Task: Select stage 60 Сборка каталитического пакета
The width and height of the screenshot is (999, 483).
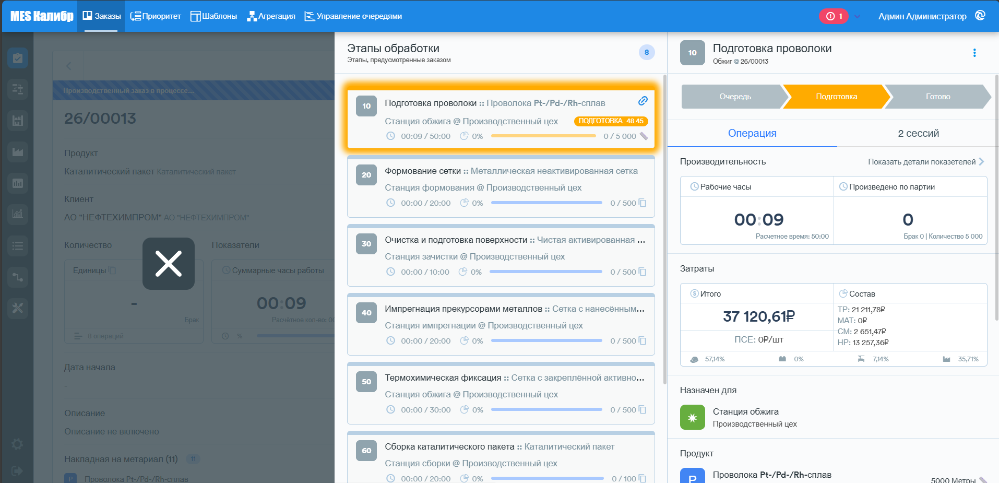Action: 501,457
